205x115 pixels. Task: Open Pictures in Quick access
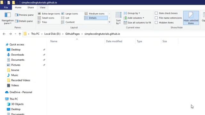pos(13,65)
